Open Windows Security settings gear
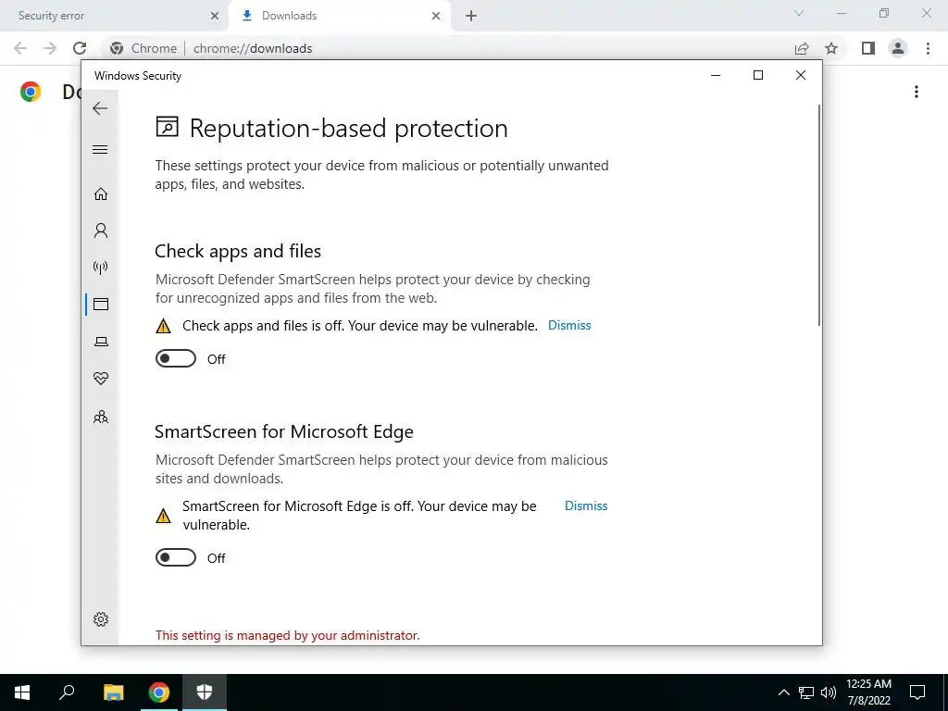 [x=100, y=619]
